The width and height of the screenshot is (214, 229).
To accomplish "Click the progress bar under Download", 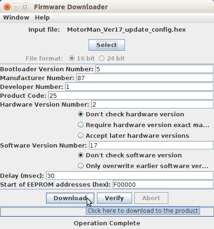I will tap(107, 211).
